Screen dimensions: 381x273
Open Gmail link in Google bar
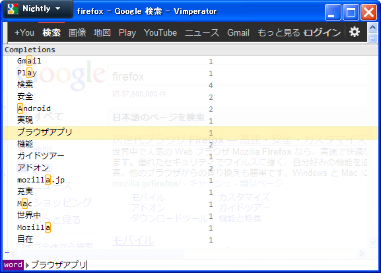point(238,32)
